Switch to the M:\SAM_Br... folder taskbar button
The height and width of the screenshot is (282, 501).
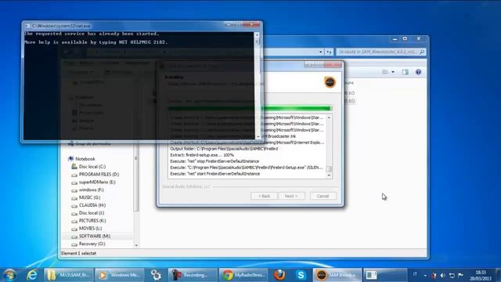(69, 275)
